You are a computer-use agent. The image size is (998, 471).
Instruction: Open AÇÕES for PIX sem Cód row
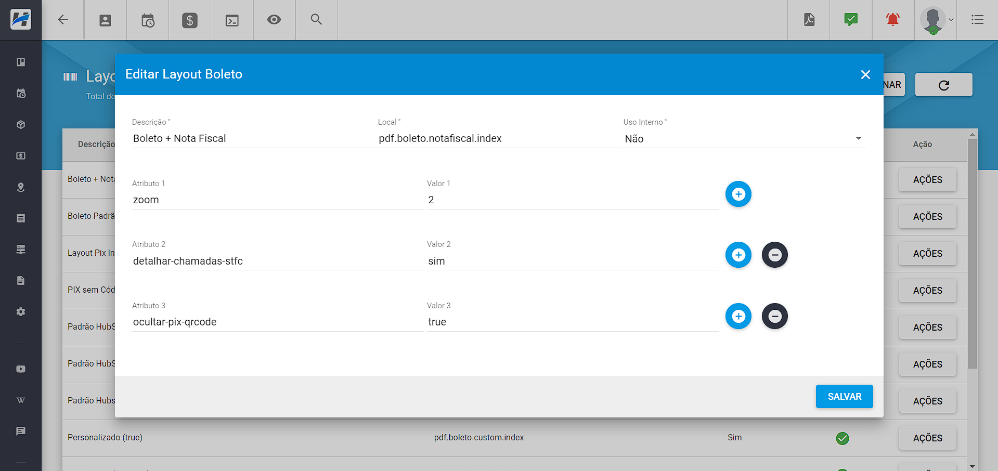pos(927,291)
